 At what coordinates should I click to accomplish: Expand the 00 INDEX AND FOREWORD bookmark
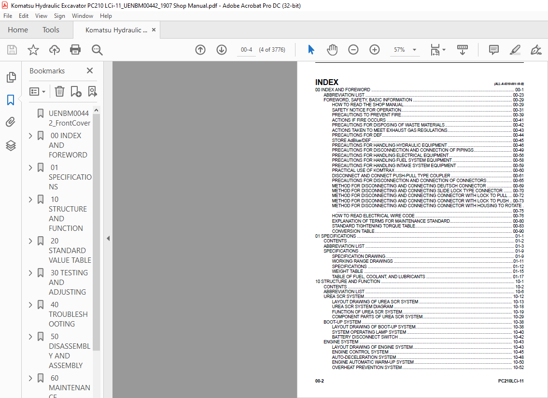click(30, 136)
